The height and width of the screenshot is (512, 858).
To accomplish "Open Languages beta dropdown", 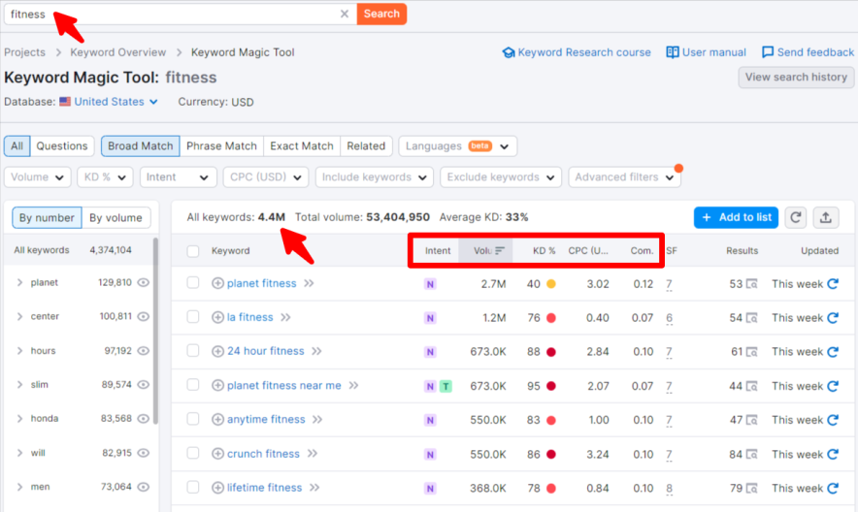I will (x=457, y=145).
